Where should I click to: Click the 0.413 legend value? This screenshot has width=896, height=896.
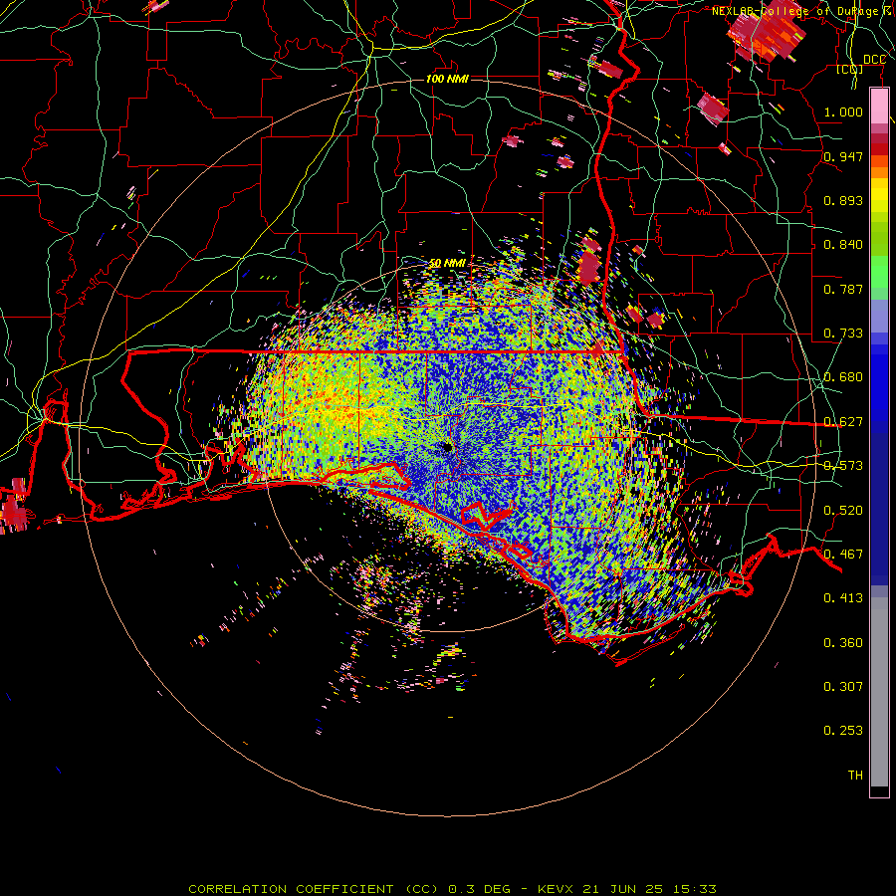point(843,598)
